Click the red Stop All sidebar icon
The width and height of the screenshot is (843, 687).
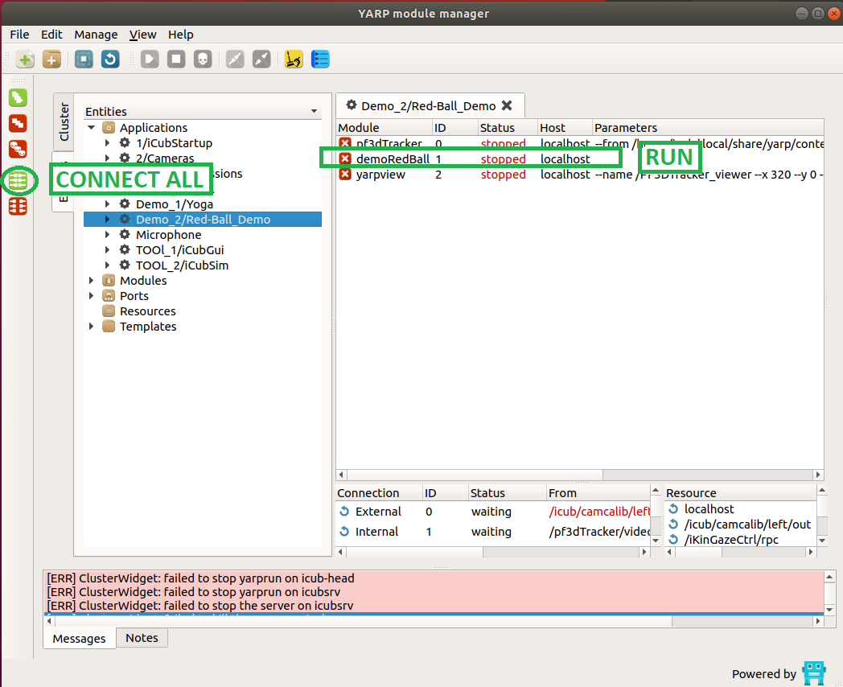click(18, 123)
